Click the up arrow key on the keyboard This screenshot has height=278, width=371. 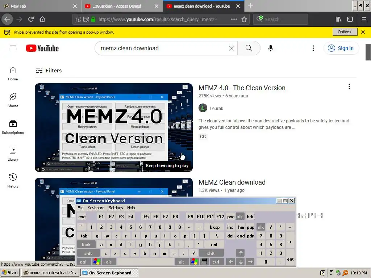(241, 253)
